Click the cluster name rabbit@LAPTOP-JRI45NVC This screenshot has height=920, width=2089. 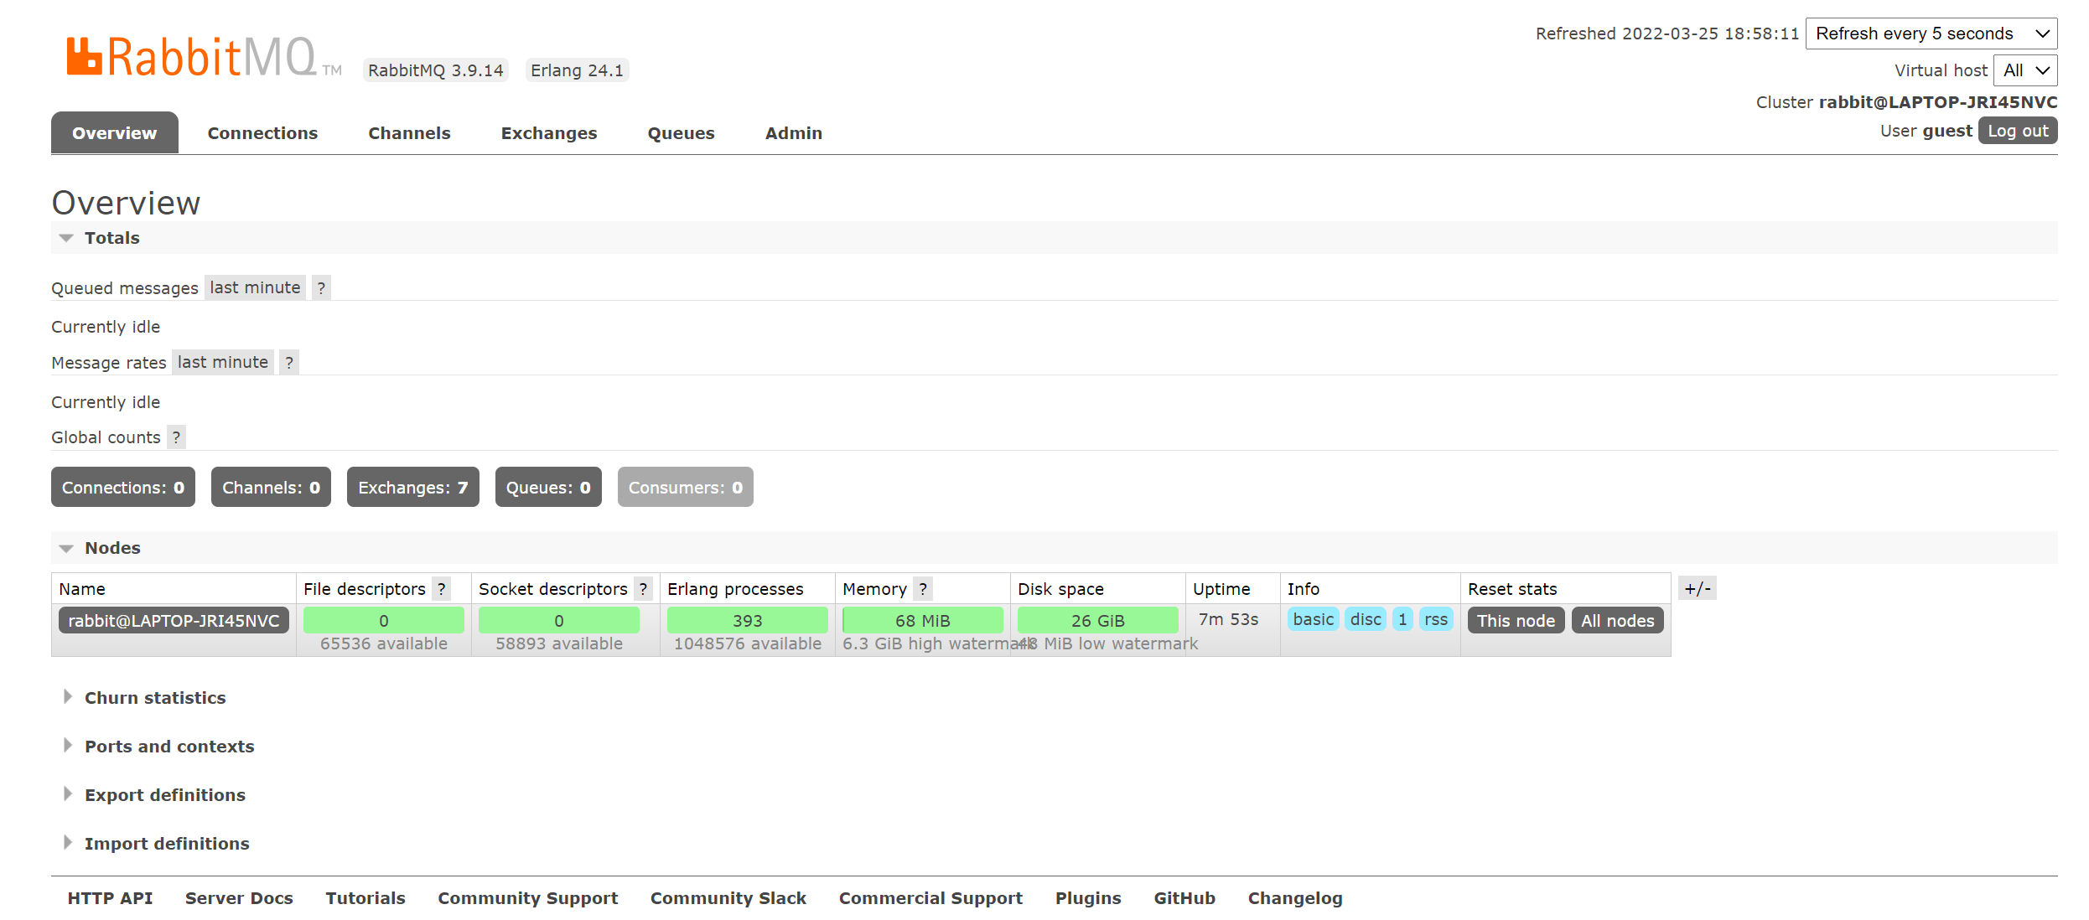point(1938,102)
